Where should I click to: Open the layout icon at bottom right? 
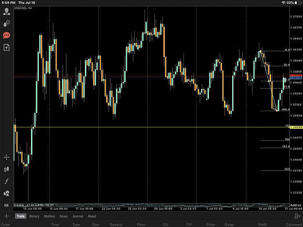297,216
